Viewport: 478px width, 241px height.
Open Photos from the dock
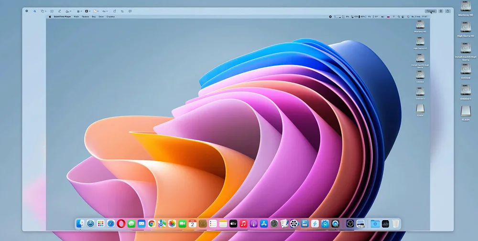click(x=172, y=224)
